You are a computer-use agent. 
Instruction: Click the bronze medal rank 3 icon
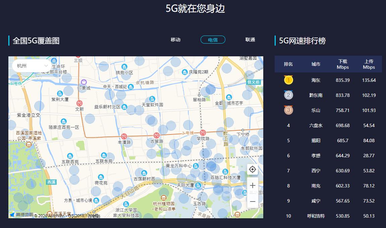[288, 110]
